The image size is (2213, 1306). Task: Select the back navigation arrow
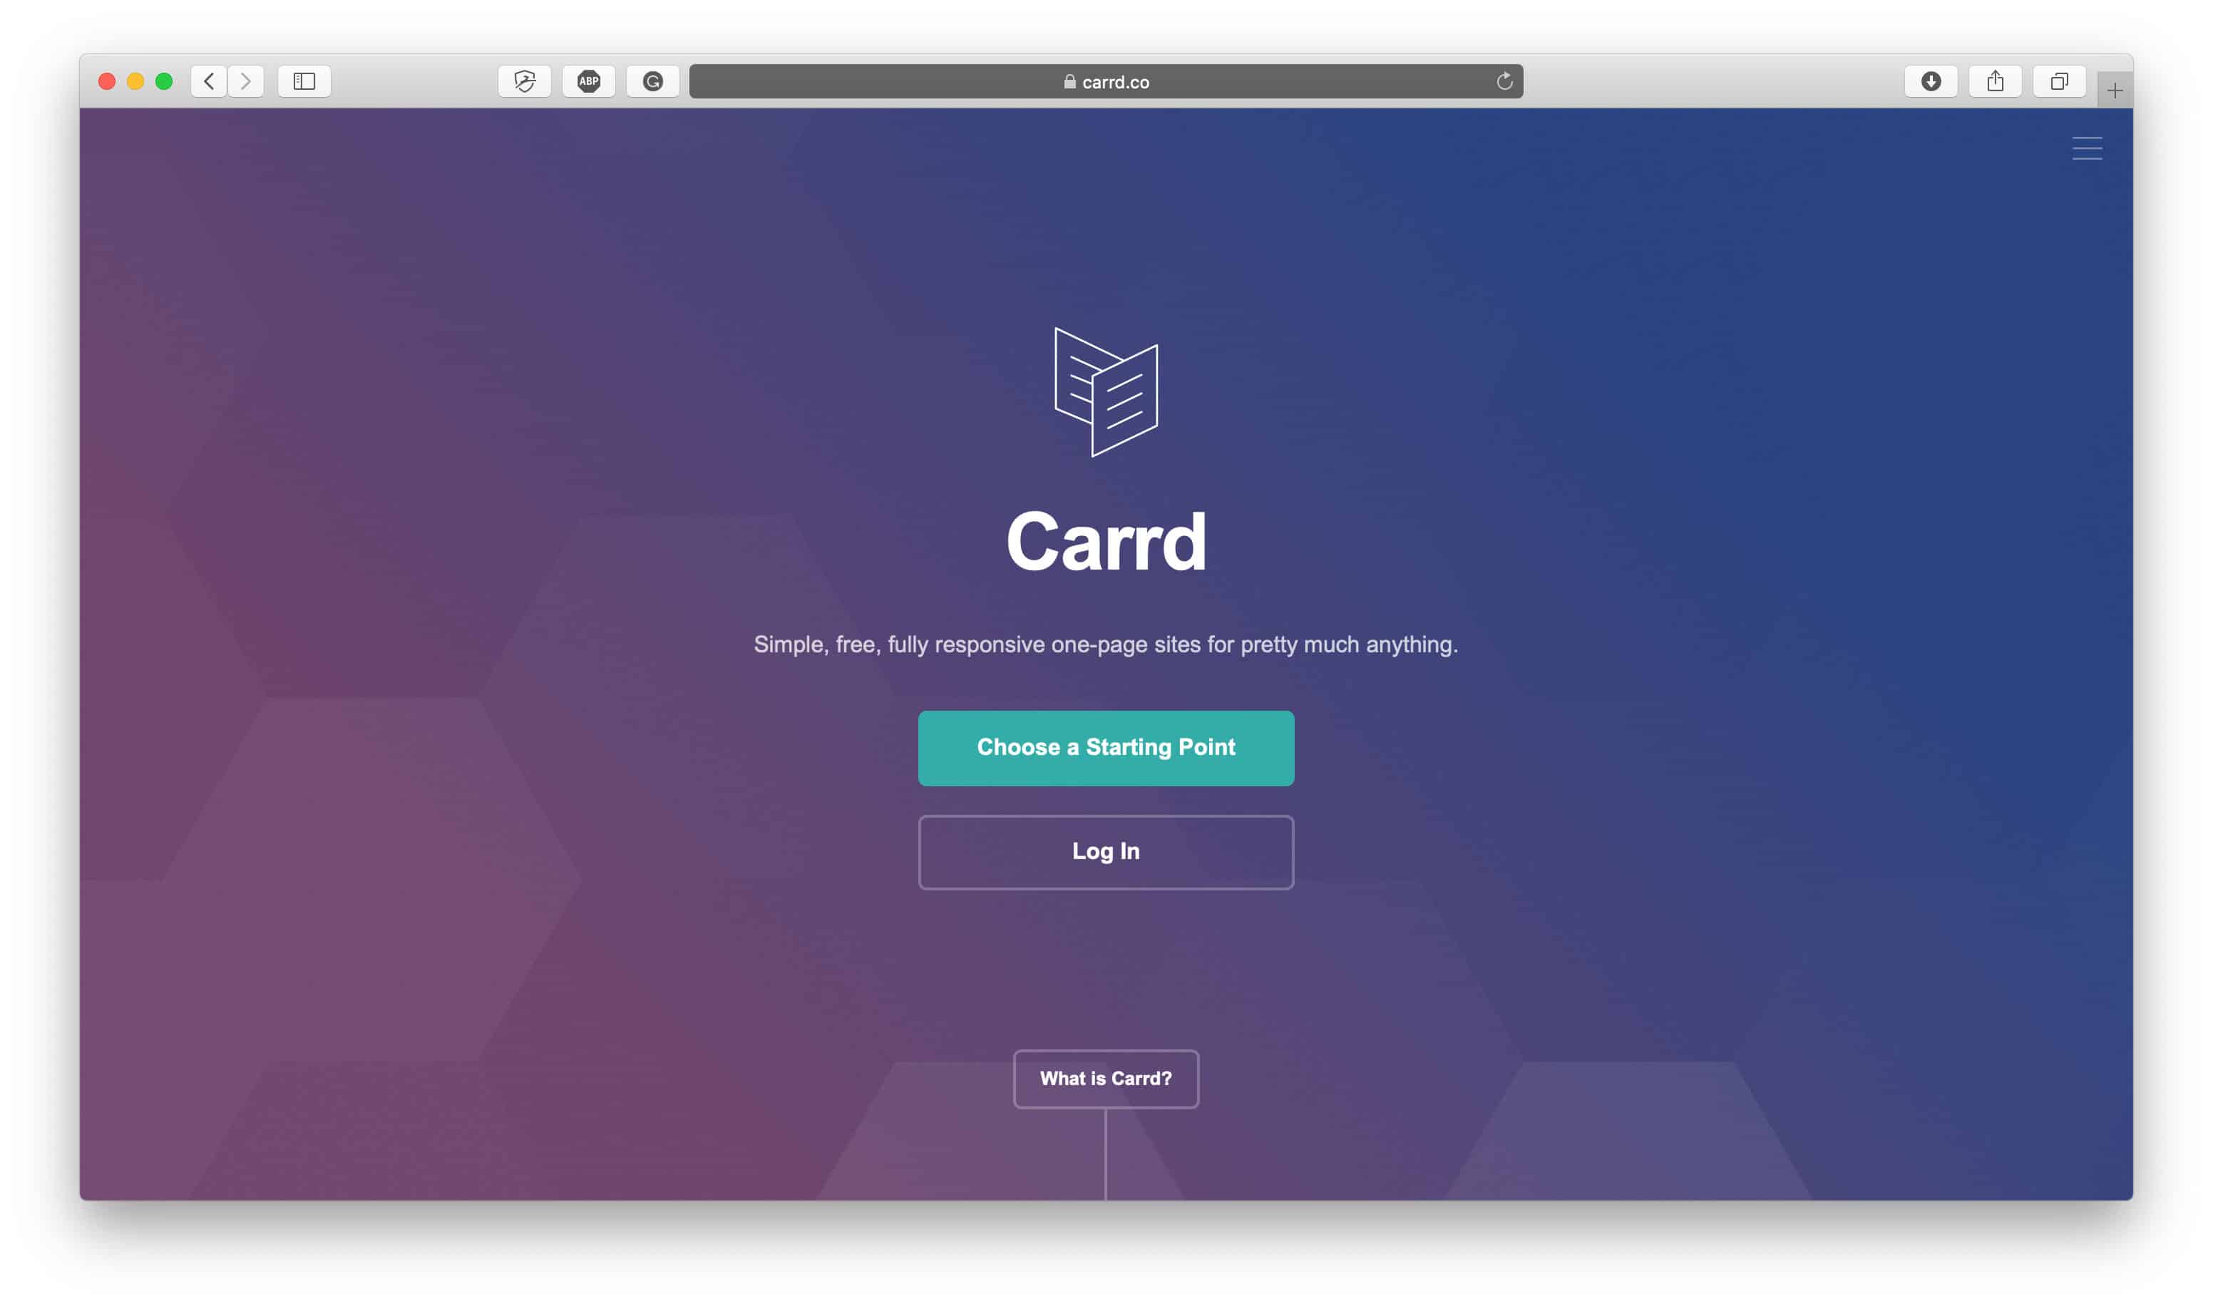[x=208, y=81]
